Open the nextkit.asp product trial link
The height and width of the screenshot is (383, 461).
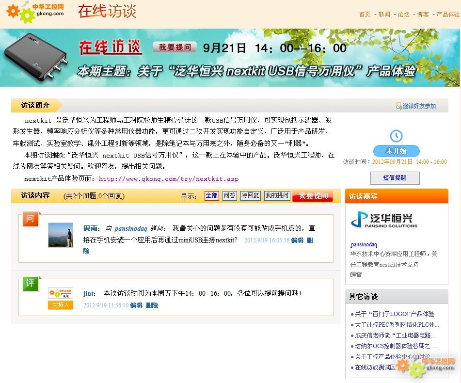pos(169,179)
